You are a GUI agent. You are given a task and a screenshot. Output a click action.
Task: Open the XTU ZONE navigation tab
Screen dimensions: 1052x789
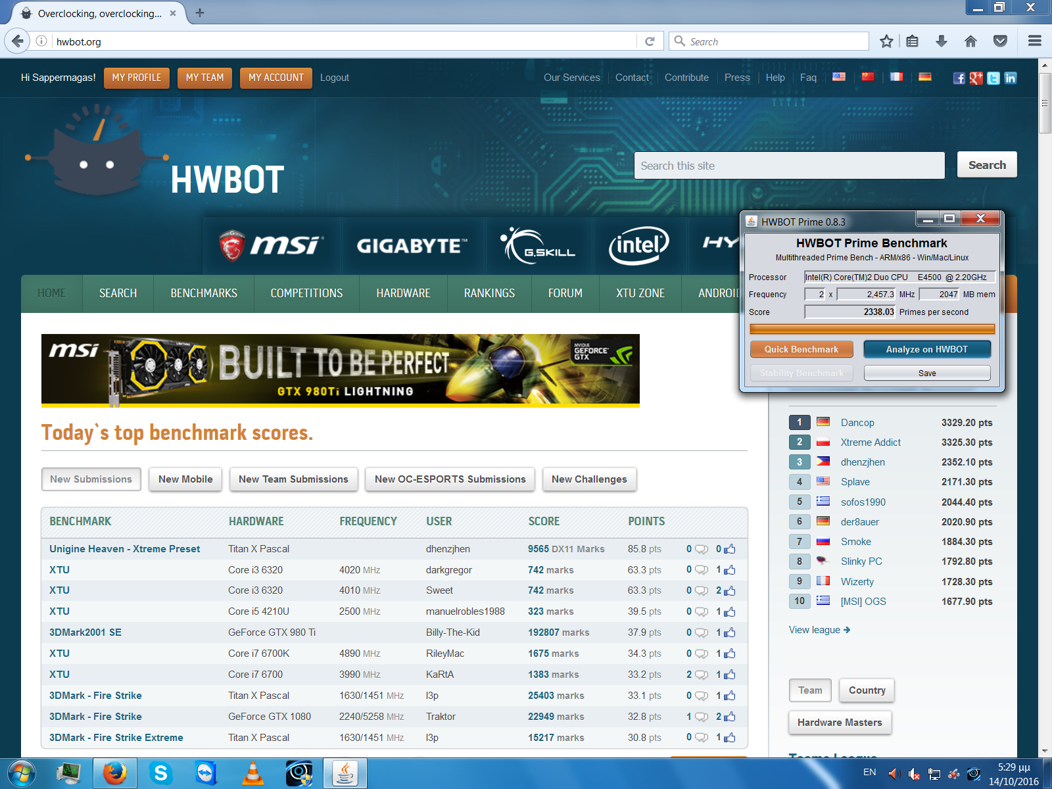click(640, 293)
